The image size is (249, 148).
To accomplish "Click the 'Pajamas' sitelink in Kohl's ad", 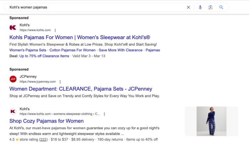I will click(153, 50).
